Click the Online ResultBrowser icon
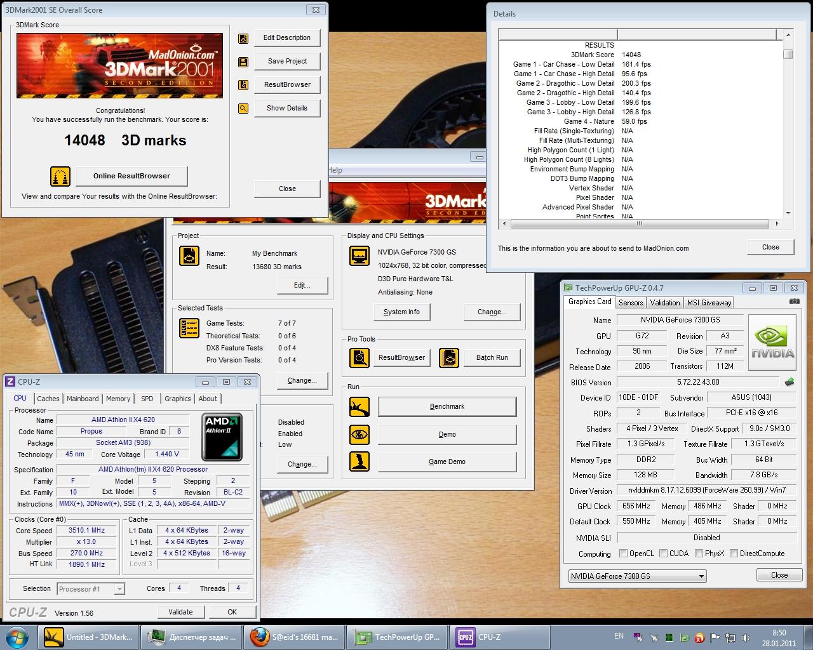813x650 pixels. click(x=60, y=176)
